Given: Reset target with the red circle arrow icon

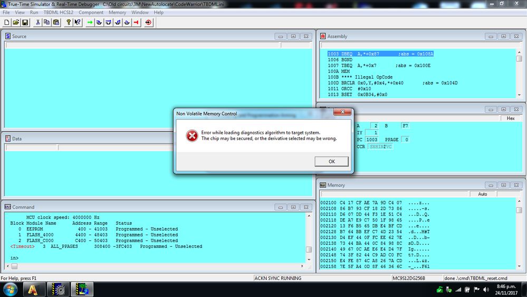Looking at the screenshot, I should [148, 23].
